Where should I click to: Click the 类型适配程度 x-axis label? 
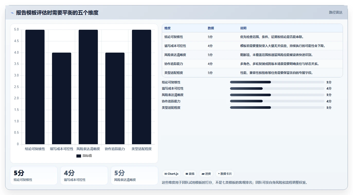click(x=142, y=149)
